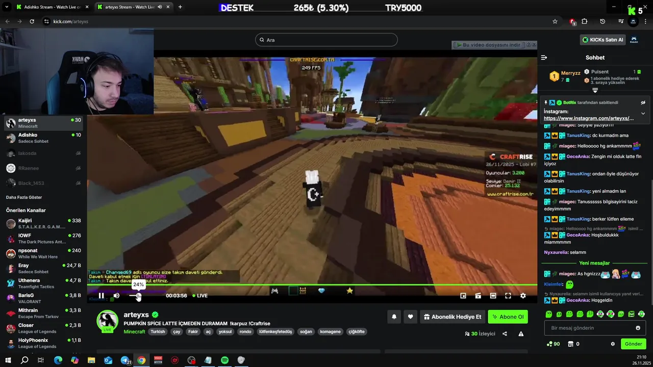The image size is (653, 367).
Task: Open Windows search from taskbar
Action: pos(24,360)
